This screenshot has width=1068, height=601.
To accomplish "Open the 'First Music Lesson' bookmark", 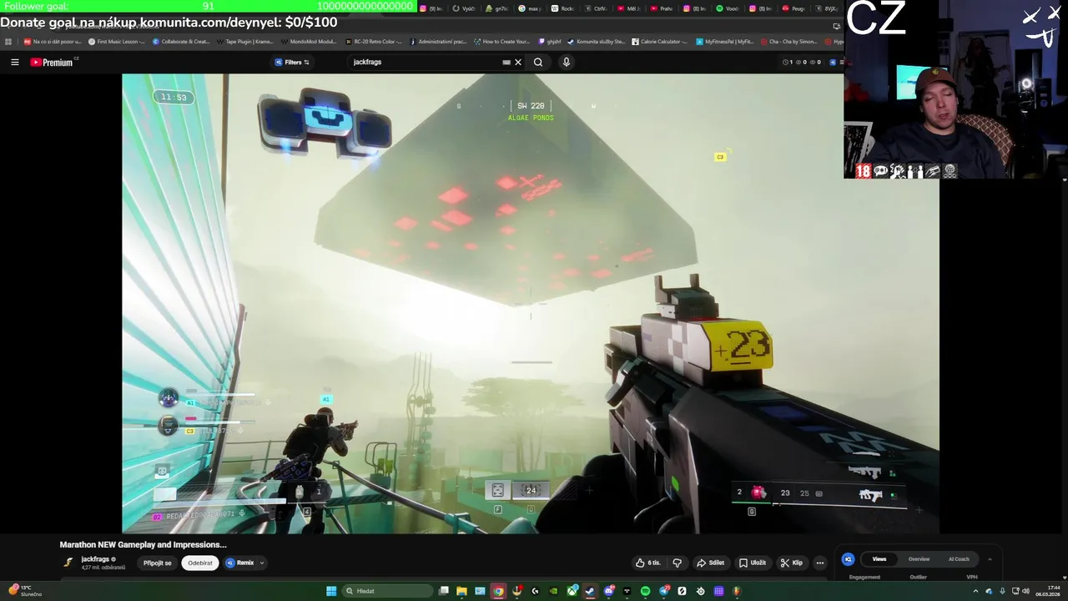I will (x=117, y=41).
